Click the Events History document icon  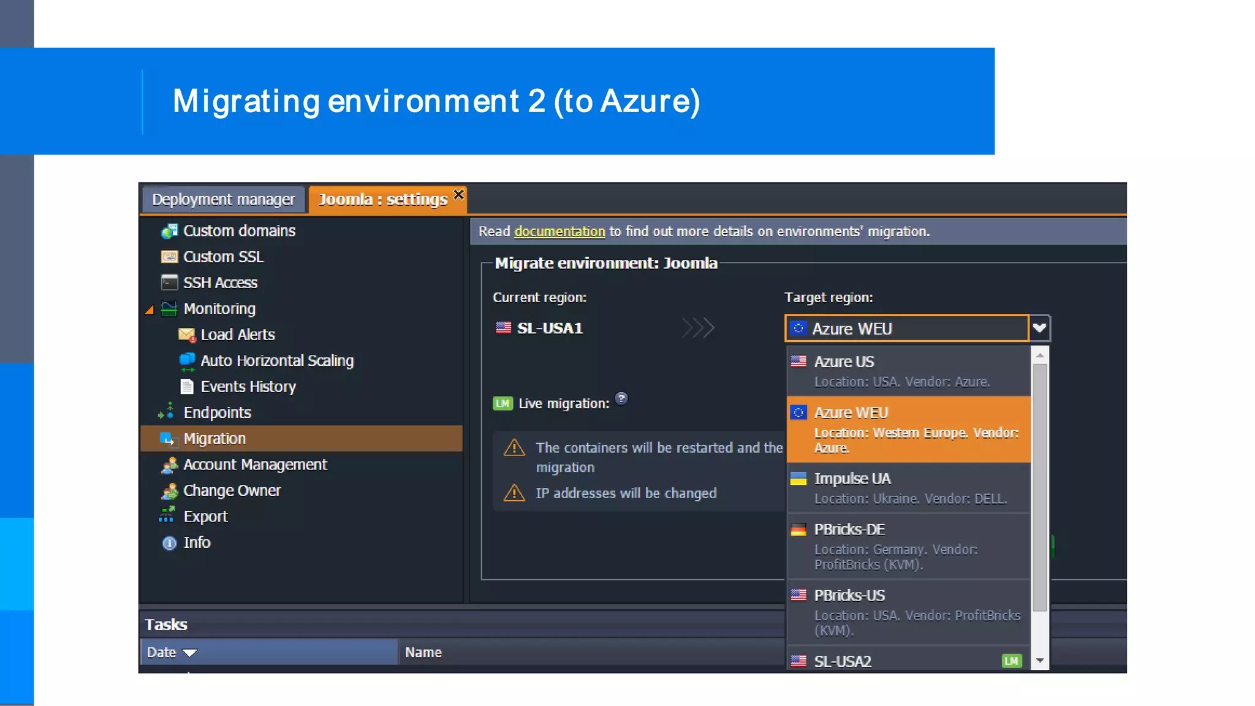pyautogui.click(x=187, y=387)
